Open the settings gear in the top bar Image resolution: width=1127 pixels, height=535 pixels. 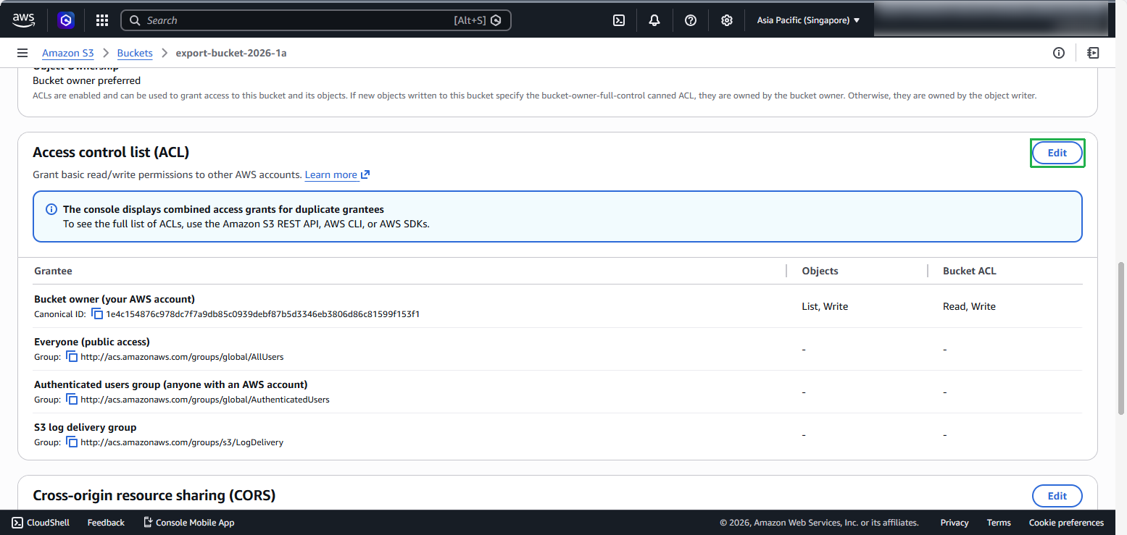coord(727,20)
